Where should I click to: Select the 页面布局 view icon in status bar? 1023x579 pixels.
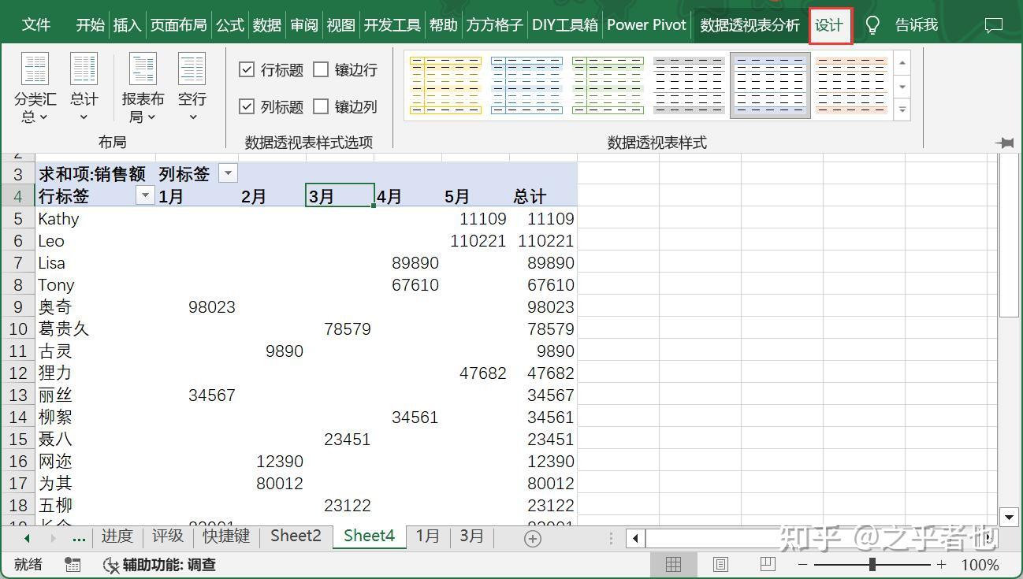click(x=720, y=564)
